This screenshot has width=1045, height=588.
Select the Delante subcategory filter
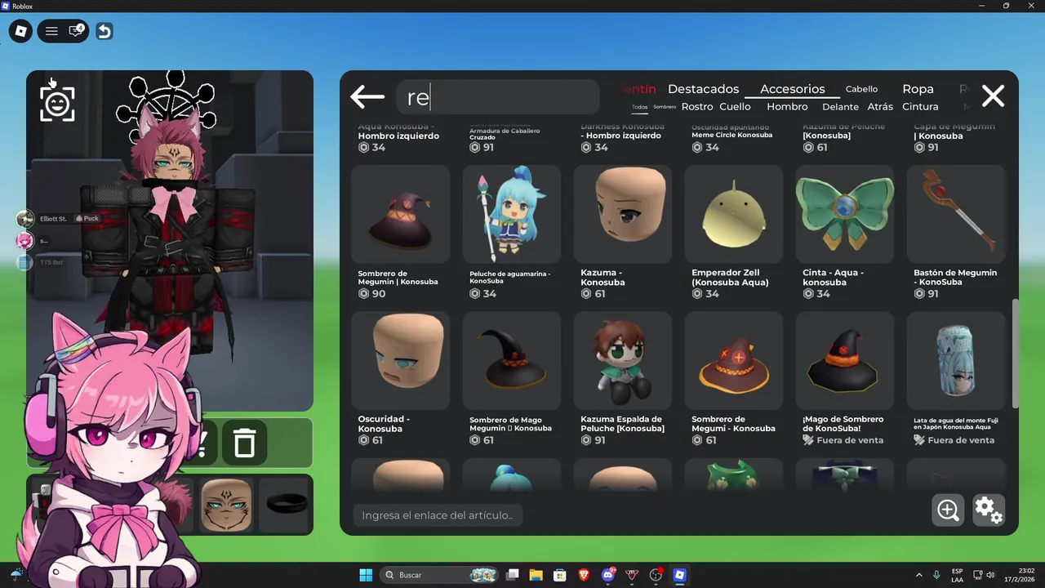[840, 107]
